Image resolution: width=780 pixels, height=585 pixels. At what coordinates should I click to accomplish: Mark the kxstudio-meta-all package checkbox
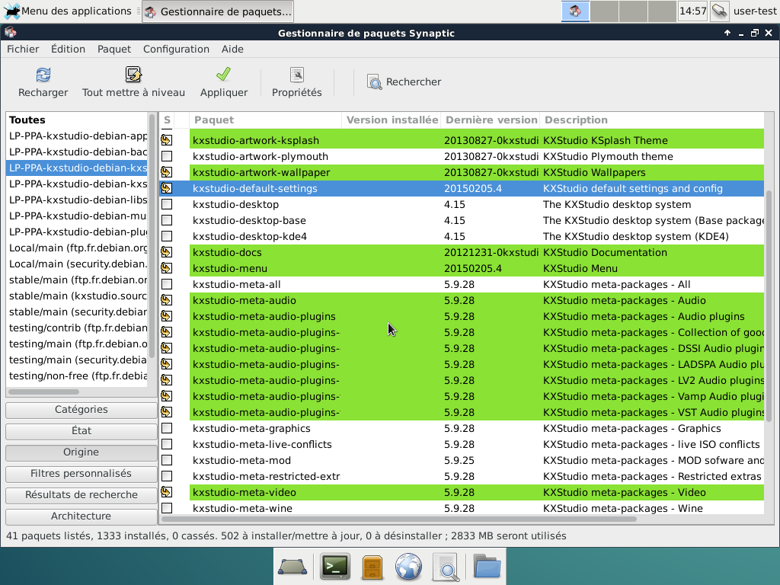tap(166, 284)
